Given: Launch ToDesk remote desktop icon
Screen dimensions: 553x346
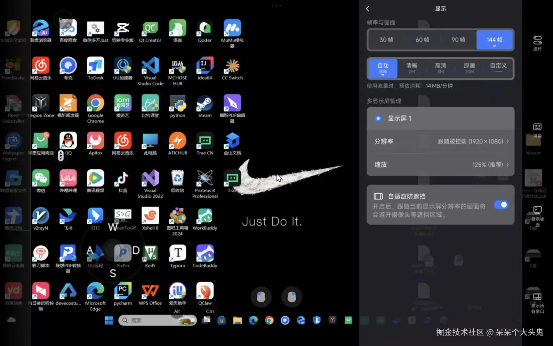Looking at the screenshot, I should [95, 69].
